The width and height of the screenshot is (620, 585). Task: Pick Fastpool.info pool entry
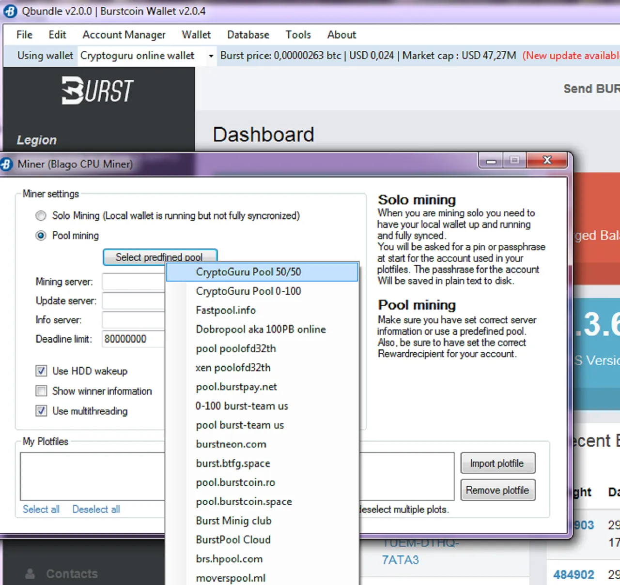262,310
